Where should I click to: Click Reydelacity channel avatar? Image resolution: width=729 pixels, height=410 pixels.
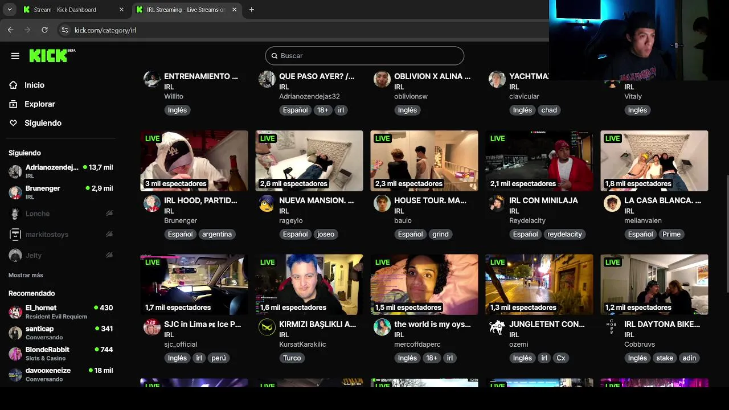pos(497,203)
